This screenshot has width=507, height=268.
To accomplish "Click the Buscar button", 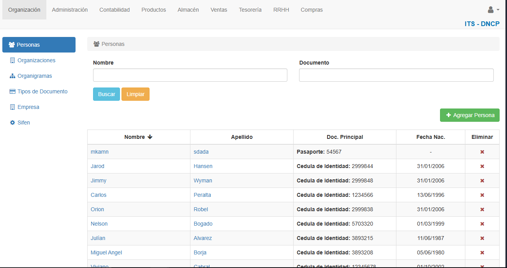I will pyautogui.click(x=106, y=94).
